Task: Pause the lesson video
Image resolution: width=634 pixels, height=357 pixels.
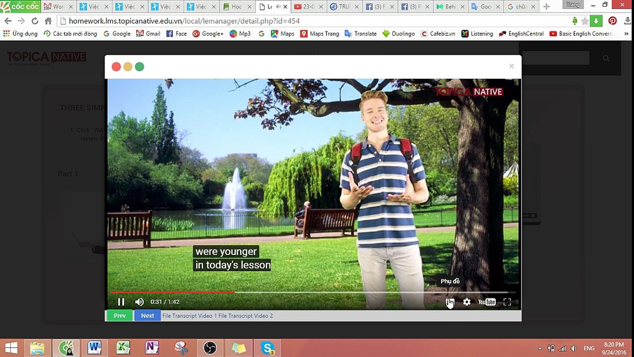Action: [x=121, y=301]
